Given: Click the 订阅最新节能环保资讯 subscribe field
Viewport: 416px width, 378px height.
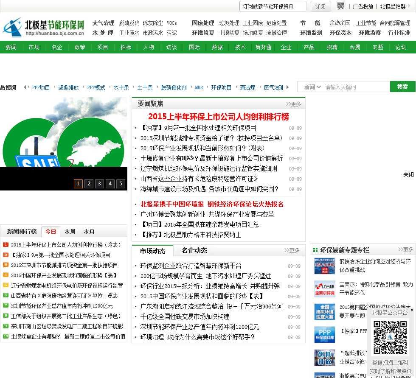Looking at the screenshot, I should pos(273,6).
